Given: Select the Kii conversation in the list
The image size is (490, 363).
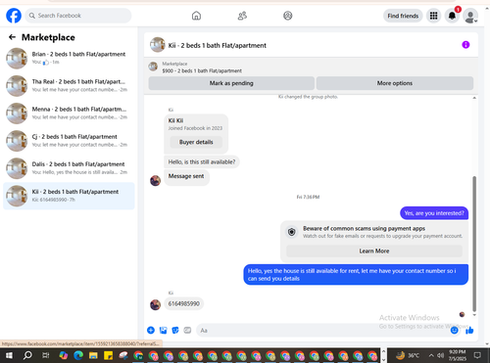Looking at the screenshot, I should [69, 196].
